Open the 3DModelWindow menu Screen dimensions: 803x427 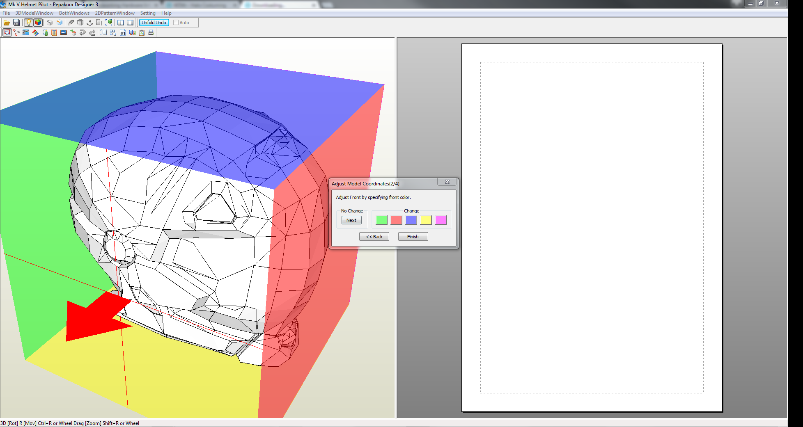click(x=34, y=13)
